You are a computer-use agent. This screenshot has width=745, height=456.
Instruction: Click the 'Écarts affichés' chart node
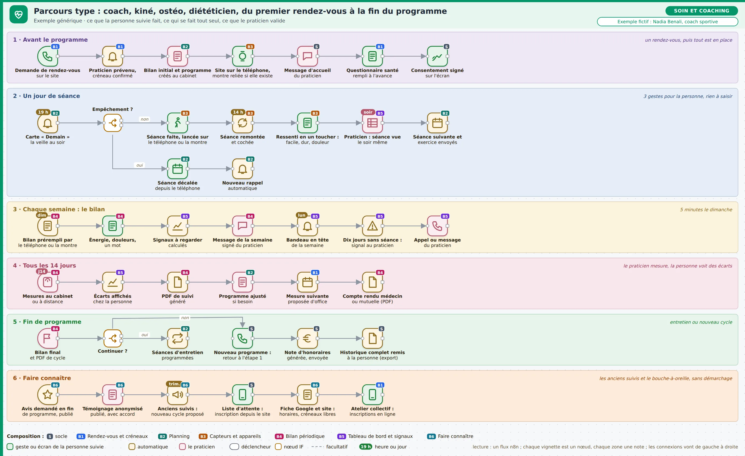click(112, 282)
